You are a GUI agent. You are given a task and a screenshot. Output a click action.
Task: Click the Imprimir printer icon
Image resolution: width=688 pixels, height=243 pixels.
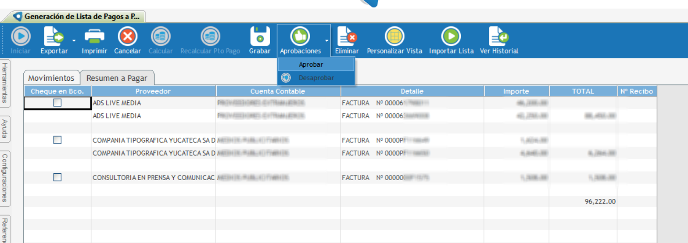click(x=94, y=37)
